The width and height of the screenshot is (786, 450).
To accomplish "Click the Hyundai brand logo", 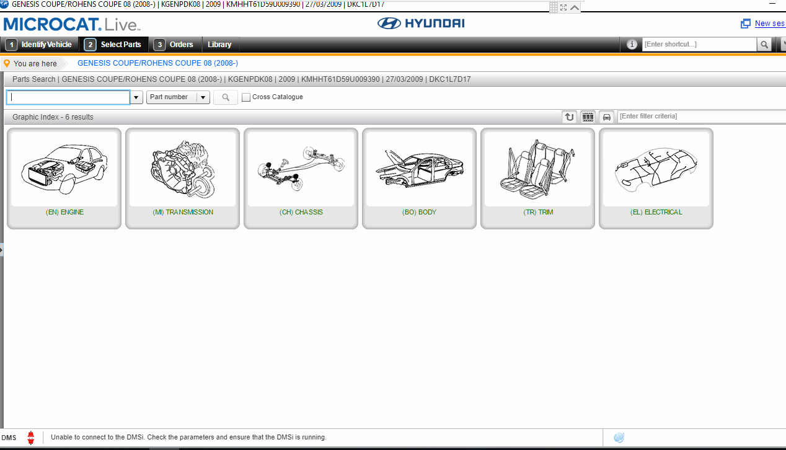I will coord(421,24).
